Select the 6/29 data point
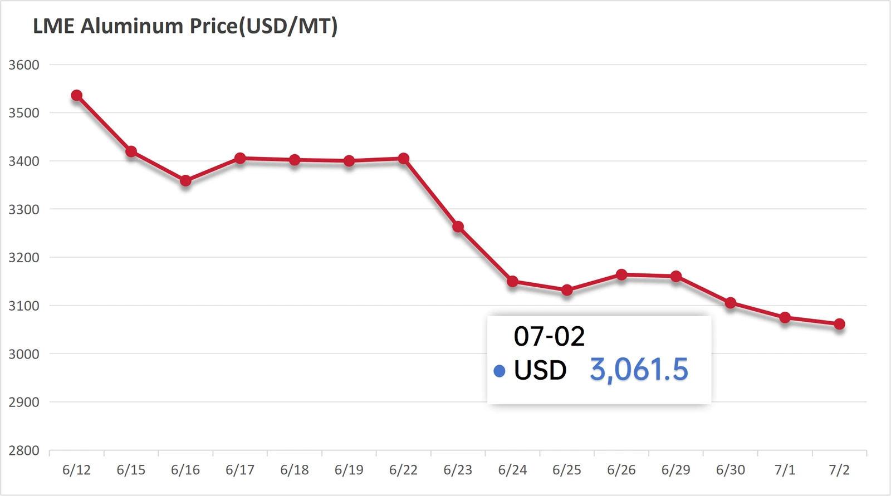This screenshot has height=496, width=891. 676,277
